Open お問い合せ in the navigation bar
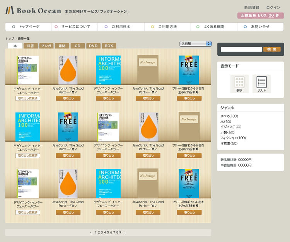290x242 pixels. [260, 27]
